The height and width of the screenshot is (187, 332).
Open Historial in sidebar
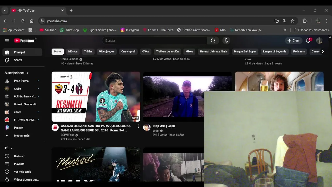(22, 156)
